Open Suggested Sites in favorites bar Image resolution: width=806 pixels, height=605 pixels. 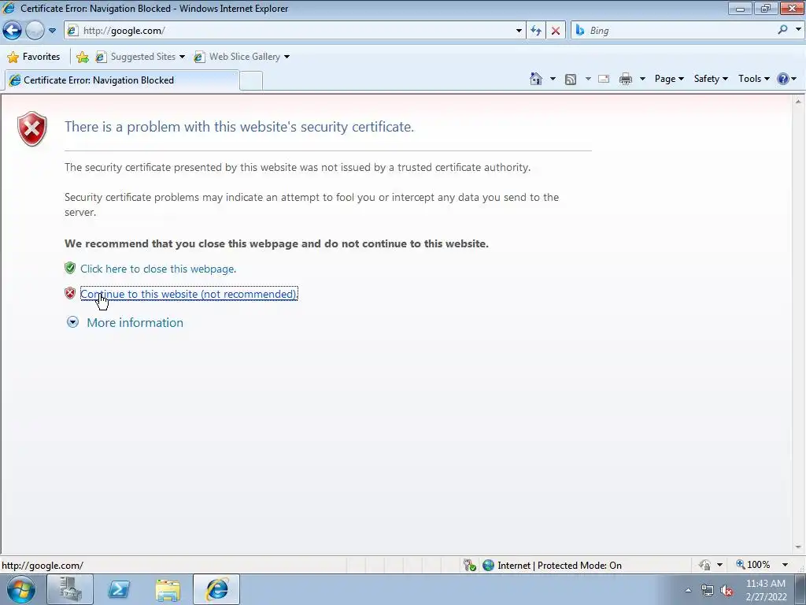point(140,57)
